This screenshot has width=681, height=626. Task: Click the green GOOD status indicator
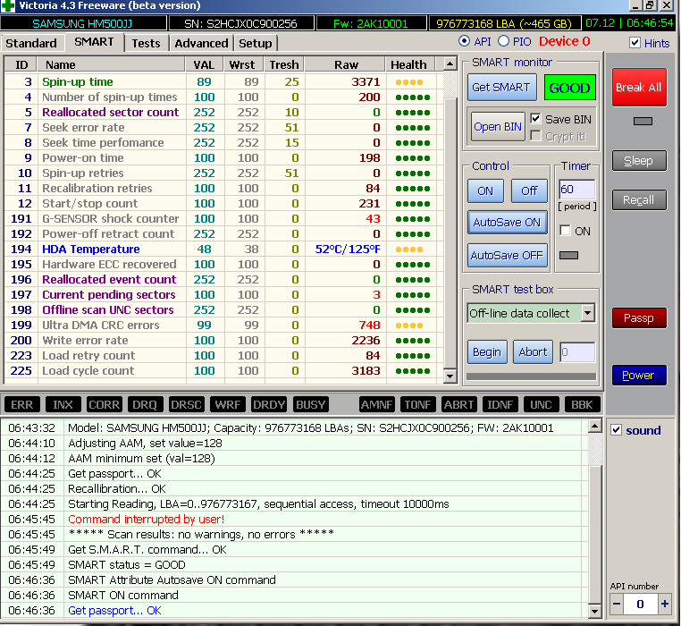pyautogui.click(x=569, y=88)
